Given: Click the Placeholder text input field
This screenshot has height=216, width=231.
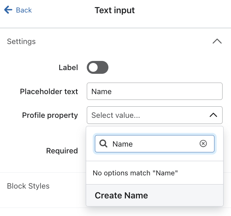Looking at the screenshot, I should click(154, 91).
